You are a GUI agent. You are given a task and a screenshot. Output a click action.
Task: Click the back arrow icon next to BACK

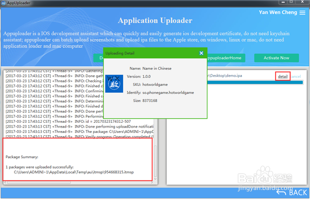tap(281, 192)
